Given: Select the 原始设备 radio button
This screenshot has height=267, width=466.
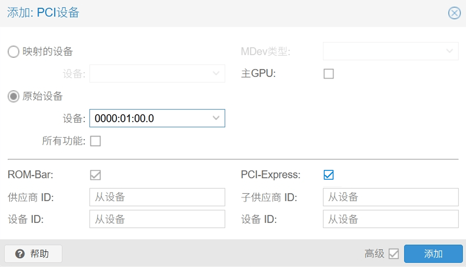Looking at the screenshot, I should coord(13,96).
